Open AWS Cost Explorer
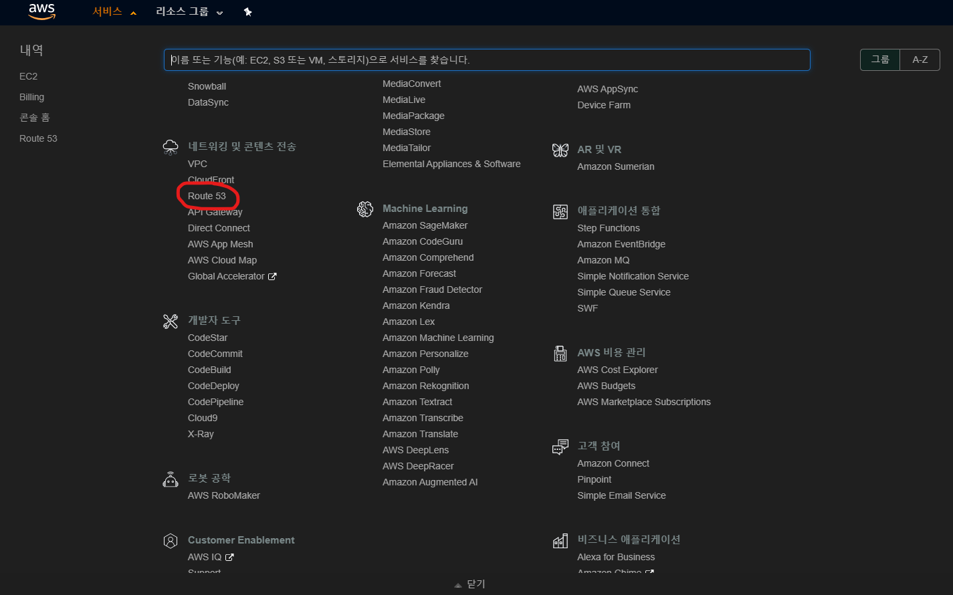This screenshot has width=953, height=595. point(618,370)
